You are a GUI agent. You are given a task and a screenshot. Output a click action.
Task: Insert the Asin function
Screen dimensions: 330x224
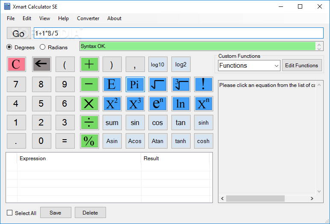(x=112, y=141)
